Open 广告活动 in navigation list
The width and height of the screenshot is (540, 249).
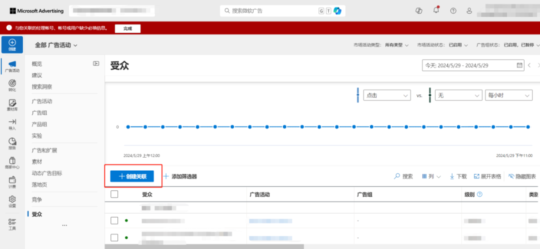point(42,101)
